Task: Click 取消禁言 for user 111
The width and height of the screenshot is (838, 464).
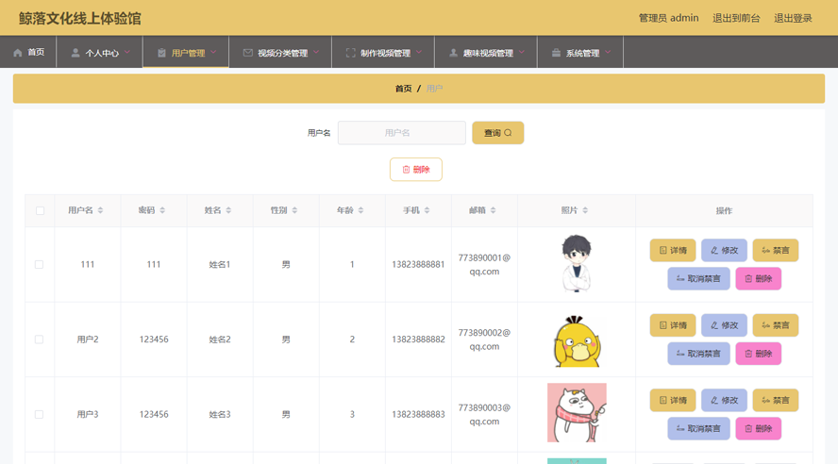Action: click(698, 279)
